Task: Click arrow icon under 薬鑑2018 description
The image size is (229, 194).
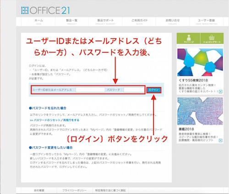Action: 220,140
